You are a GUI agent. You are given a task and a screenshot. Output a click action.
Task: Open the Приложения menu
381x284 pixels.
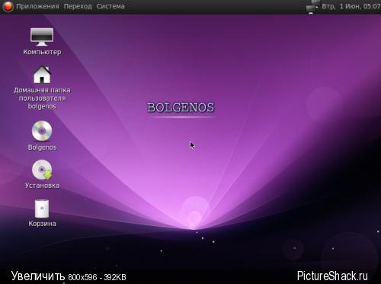click(37, 6)
